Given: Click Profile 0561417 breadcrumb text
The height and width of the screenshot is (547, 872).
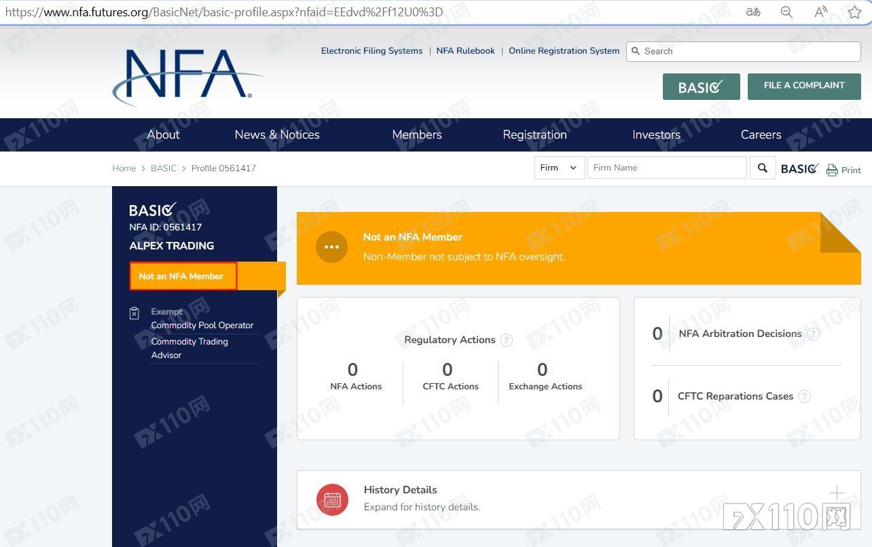Looking at the screenshot, I should 223,169.
